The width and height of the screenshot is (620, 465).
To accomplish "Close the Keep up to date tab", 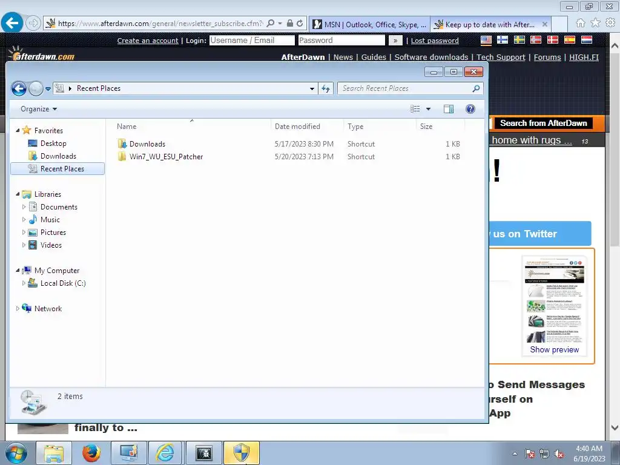I will point(545,24).
